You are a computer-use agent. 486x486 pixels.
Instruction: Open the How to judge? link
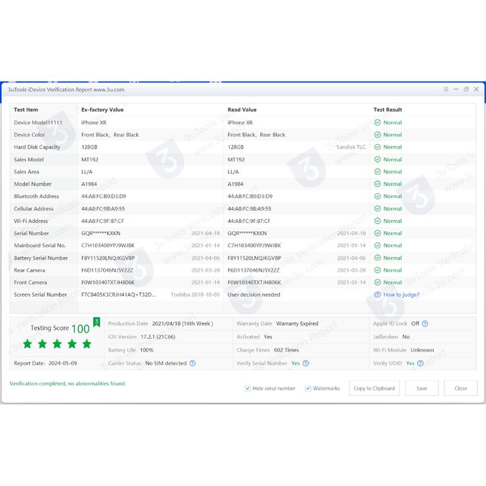pos(401,295)
